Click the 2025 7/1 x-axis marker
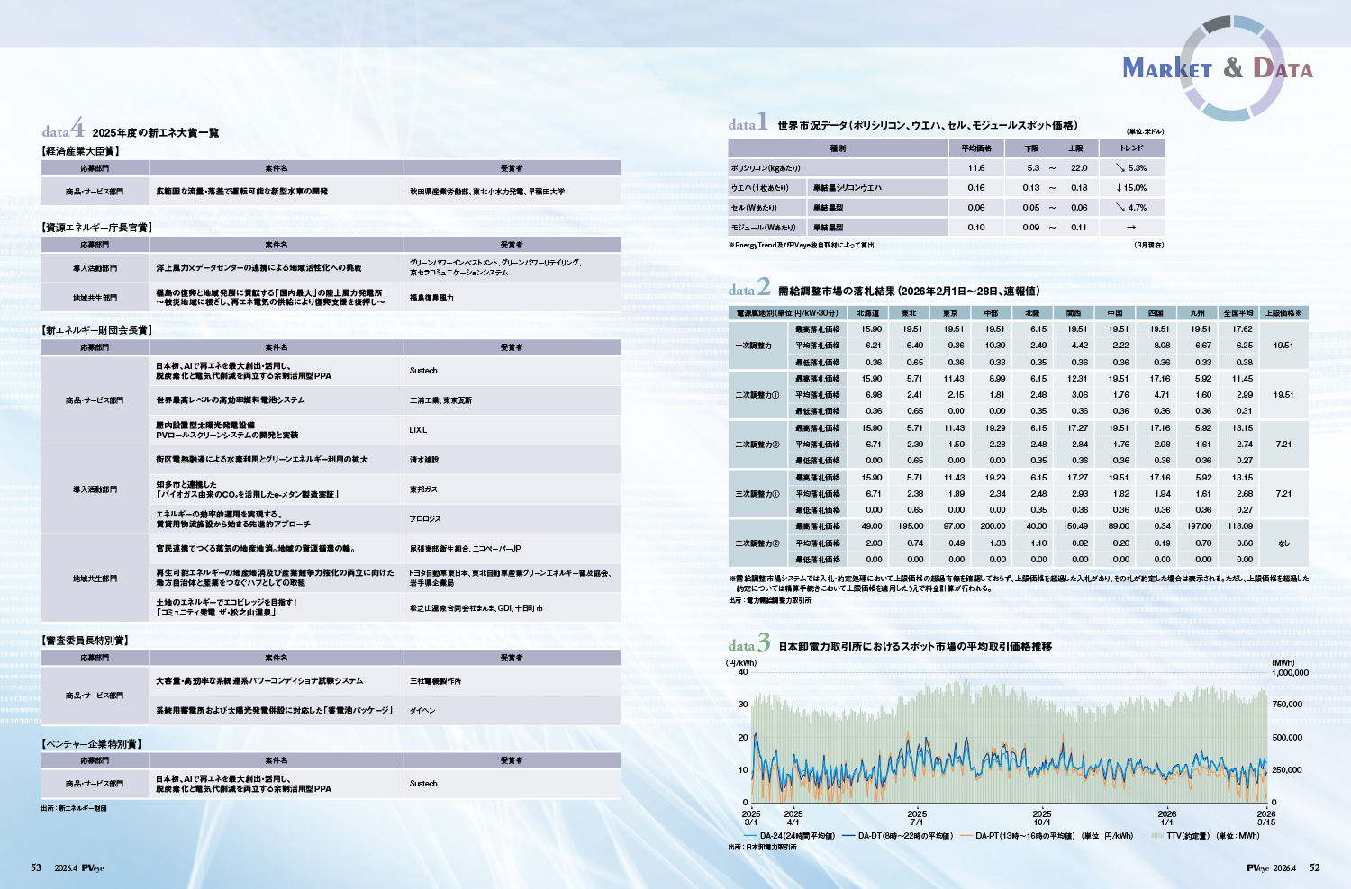 point(917,817)
